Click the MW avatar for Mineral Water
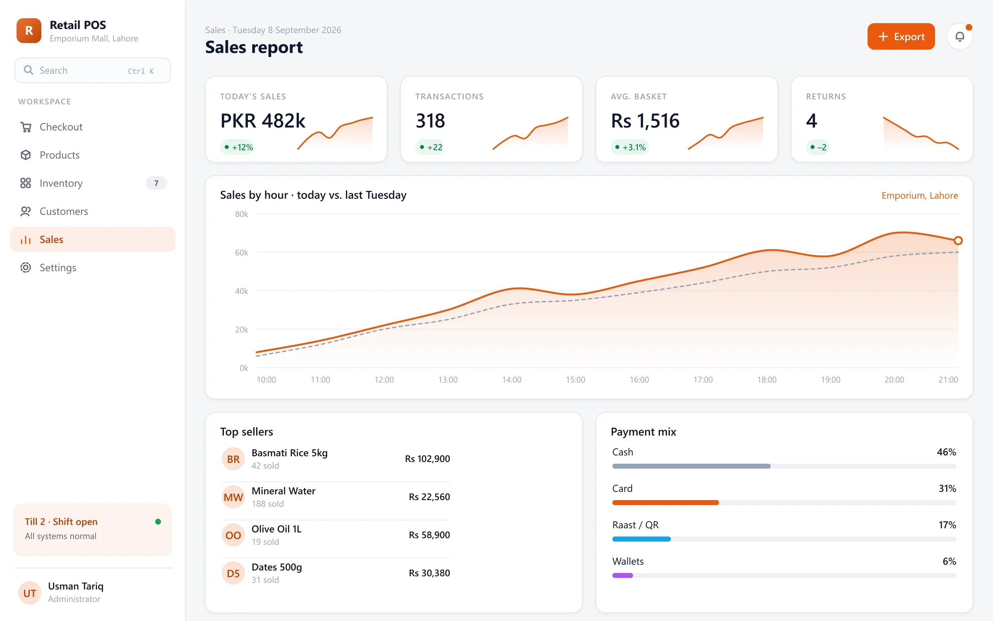 [x=233, y=497]
